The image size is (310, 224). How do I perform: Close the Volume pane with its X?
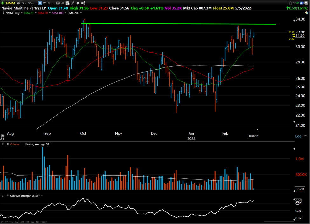(3, 144)
